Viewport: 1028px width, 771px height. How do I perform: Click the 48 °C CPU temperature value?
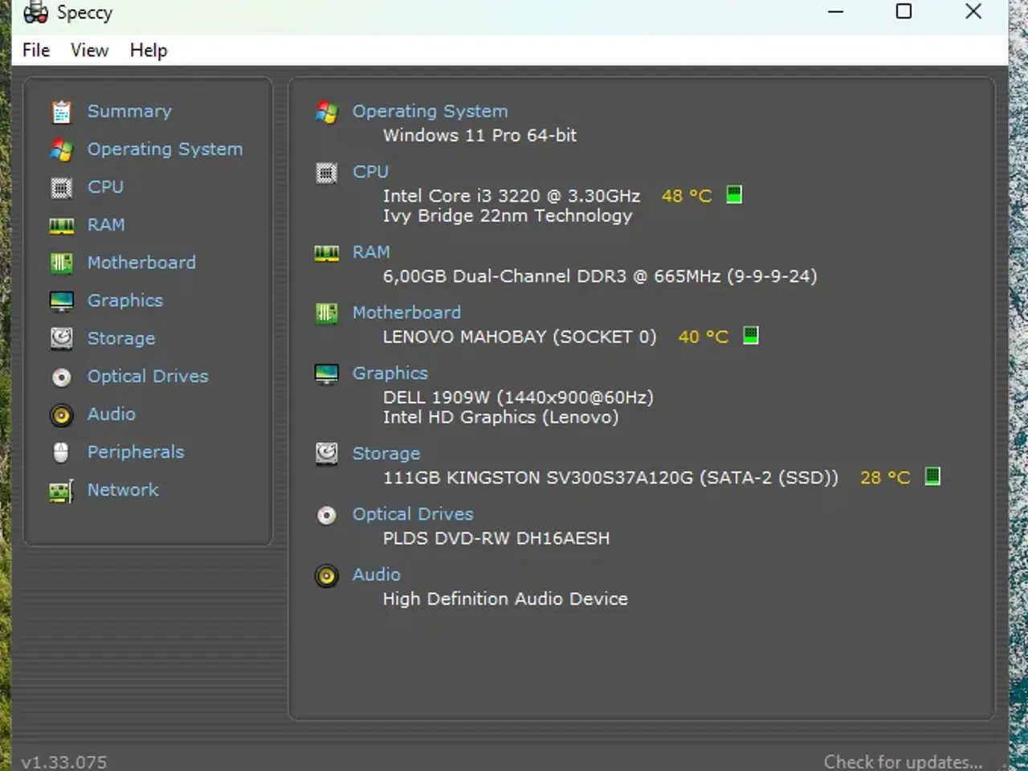pos(687,196)
